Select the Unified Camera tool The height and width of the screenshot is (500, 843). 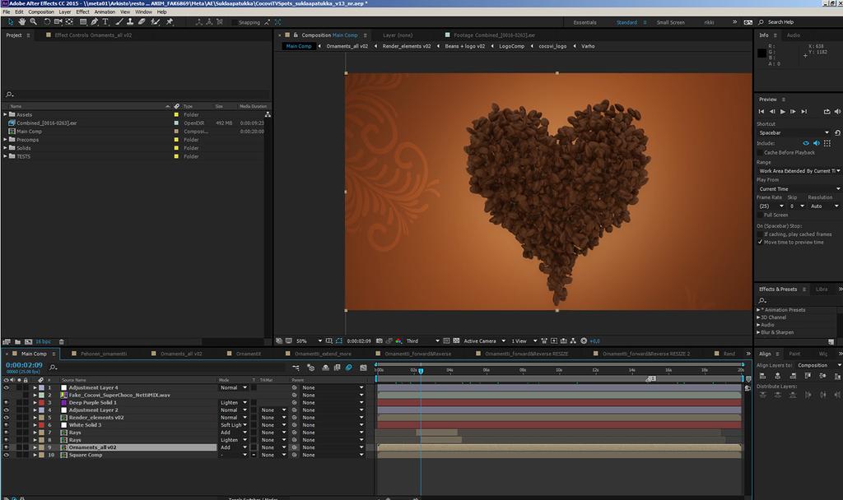click(58, 22)
